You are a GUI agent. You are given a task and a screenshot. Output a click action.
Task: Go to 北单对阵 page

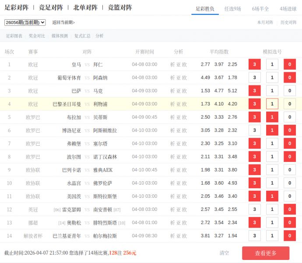(x=85, y=7)
